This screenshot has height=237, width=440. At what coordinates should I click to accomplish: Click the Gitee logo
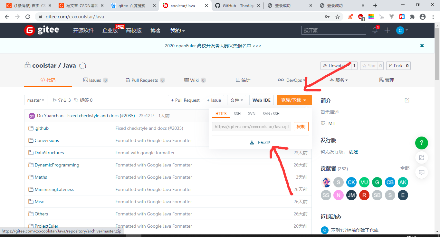click(x=41, y=30)
